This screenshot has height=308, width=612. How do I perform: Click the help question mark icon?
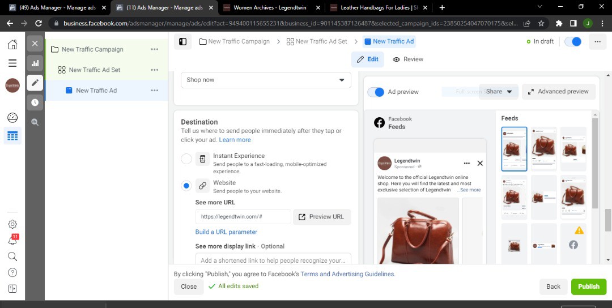[x=12, y=272]
